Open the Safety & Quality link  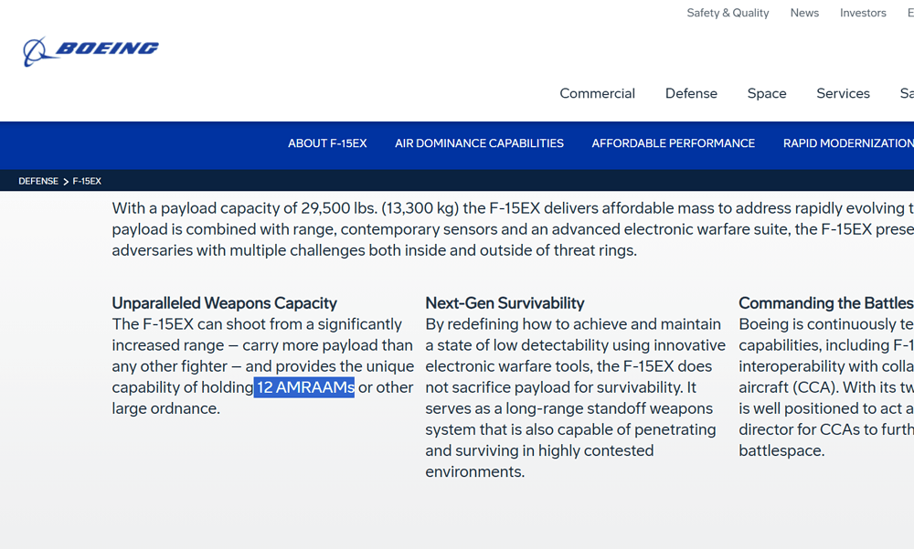728,13
